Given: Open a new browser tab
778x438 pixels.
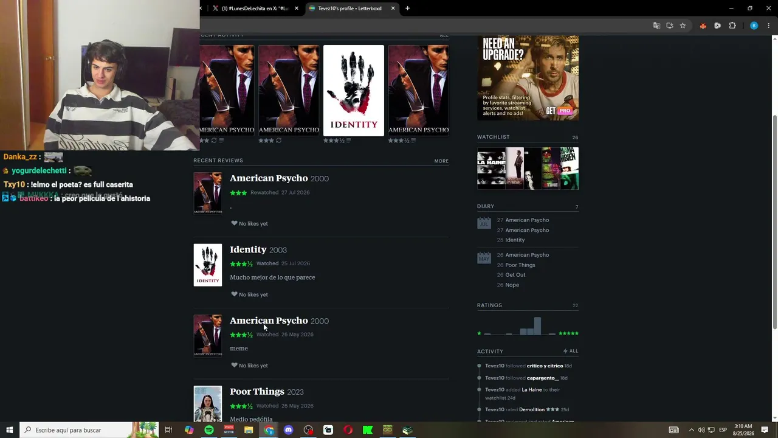Looking at the screenshot, I should coord(407,9).
